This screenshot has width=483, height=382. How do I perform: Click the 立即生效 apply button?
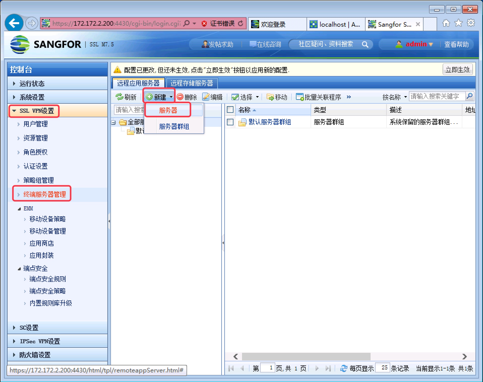click(x=458, y=69)
